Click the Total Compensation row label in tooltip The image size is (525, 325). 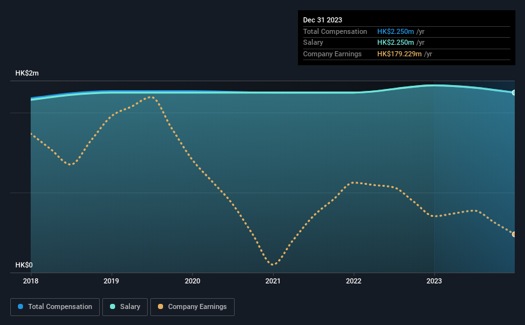coord(335,31)
